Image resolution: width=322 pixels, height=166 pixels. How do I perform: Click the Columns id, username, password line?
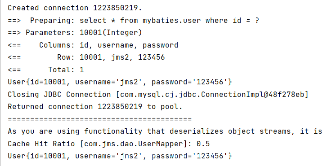pyautogui.click(x=93, y=45)
